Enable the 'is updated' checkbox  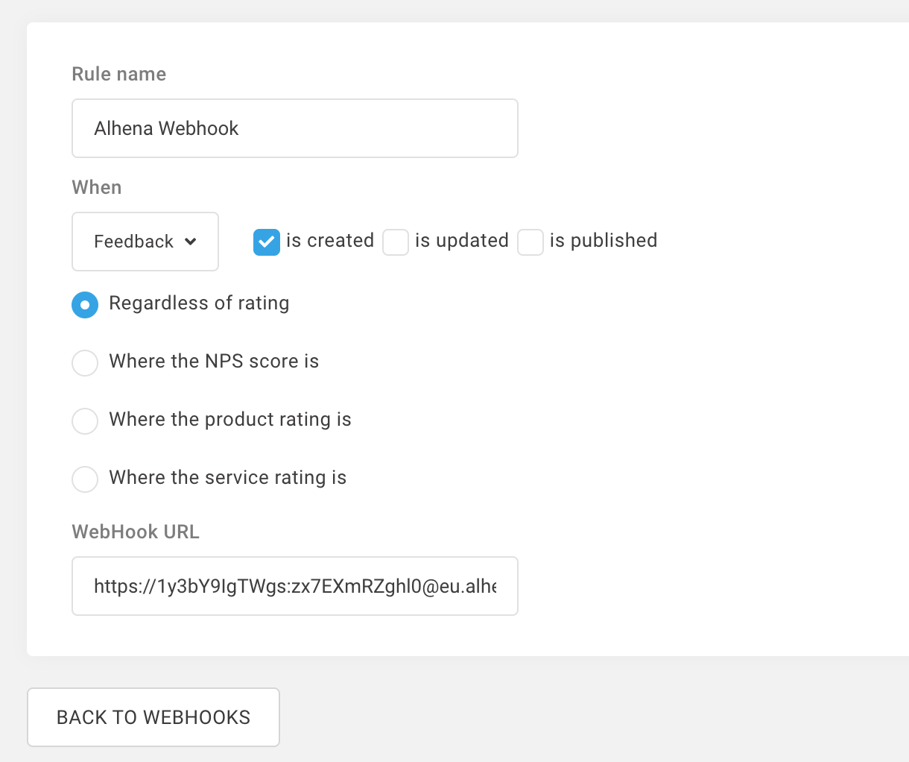point(396,242)
